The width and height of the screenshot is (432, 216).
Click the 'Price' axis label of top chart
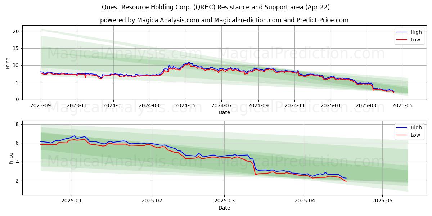pyautogui.click(x=8, y=63)
